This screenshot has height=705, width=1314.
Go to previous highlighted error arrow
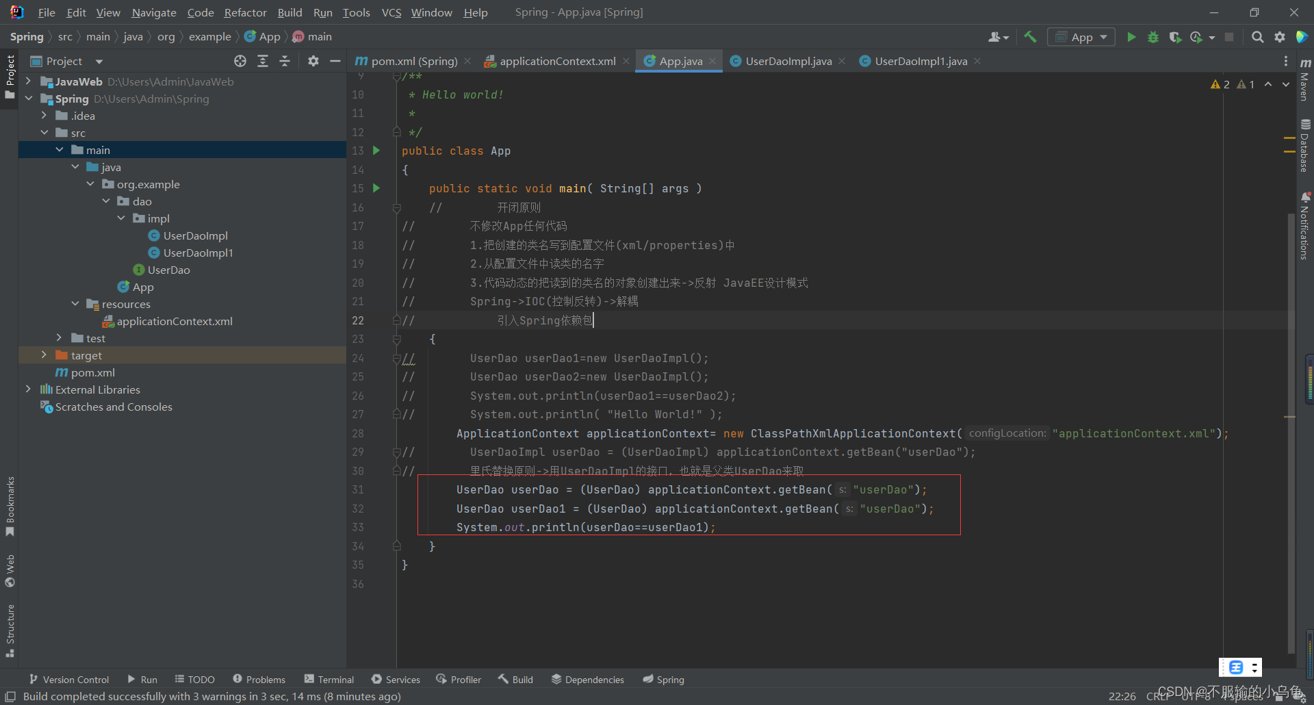(x=1268, y=84)
